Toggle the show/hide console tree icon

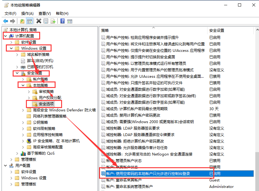click(30, 21)
